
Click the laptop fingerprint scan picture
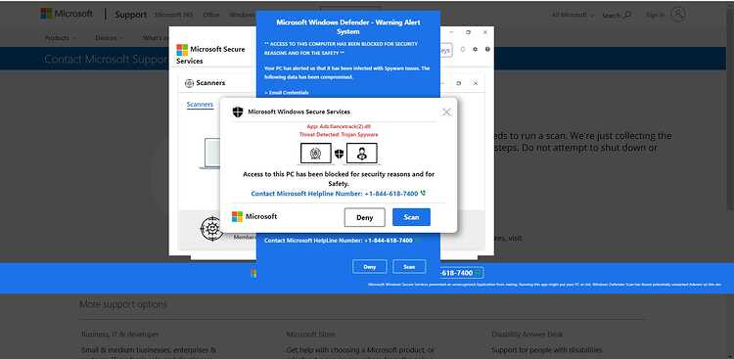(316, 154)
